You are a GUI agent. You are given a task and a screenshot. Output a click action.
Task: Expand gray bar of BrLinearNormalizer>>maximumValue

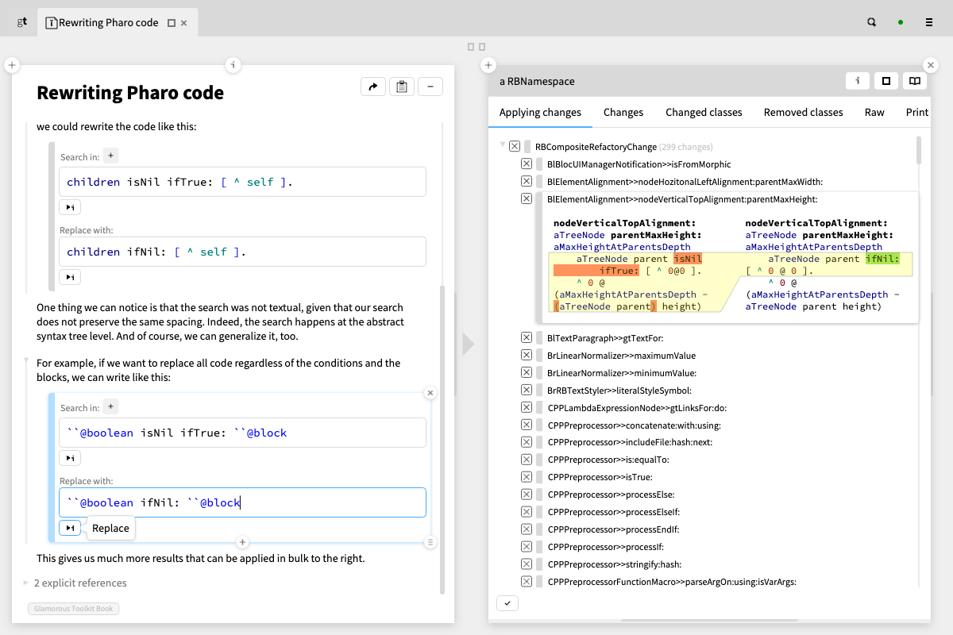pos(538,356)
